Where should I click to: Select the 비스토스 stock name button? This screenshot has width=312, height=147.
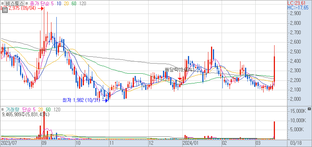point(14,3)
